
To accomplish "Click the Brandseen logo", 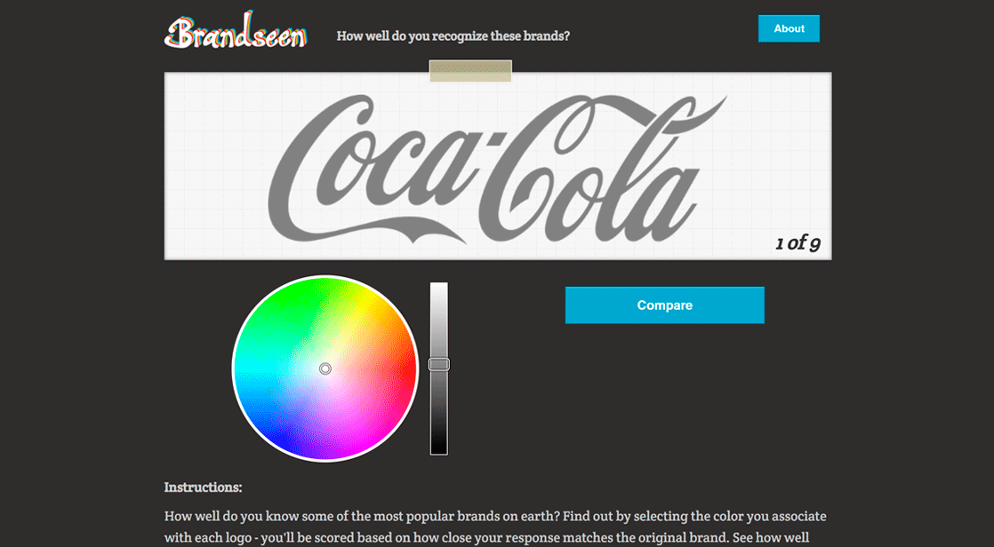I will pyautogui.click(x=236, y=31).
